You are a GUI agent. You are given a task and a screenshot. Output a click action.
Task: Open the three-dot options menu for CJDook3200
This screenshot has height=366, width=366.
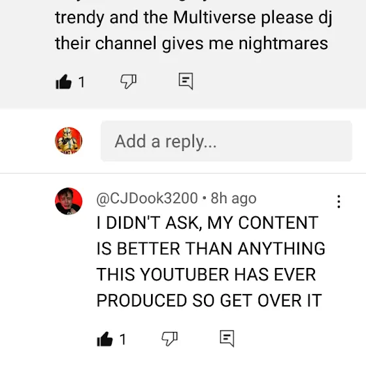339,201
